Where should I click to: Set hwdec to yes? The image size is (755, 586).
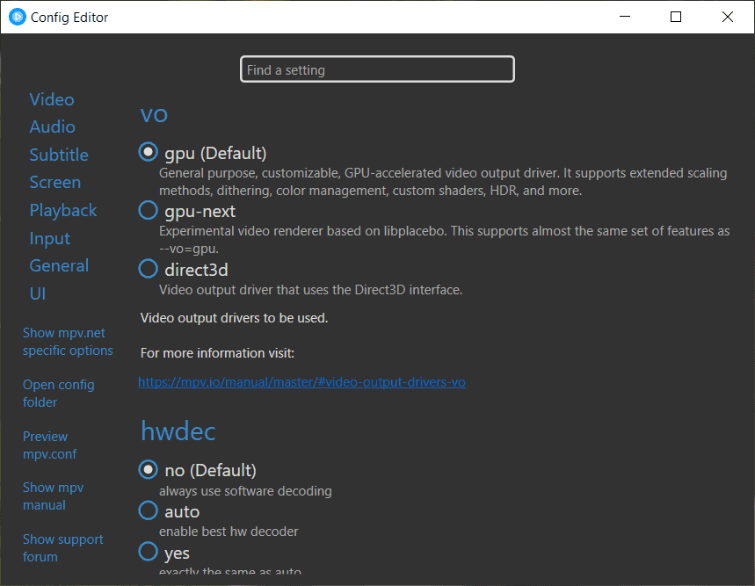(x=149, y=553)
